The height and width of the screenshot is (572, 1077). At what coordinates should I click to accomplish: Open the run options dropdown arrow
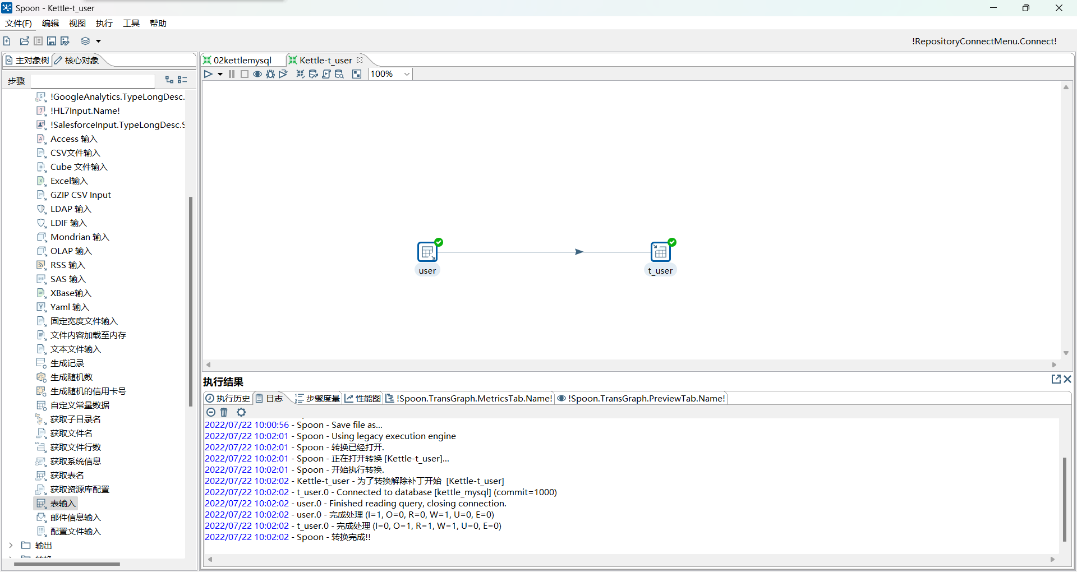[220, 74]
